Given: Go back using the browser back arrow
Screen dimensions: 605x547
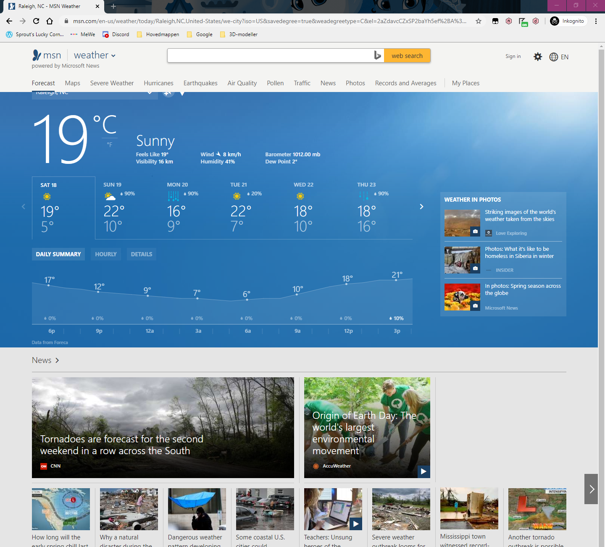Looking at the screenshot, I should click(x=9, y=21).
